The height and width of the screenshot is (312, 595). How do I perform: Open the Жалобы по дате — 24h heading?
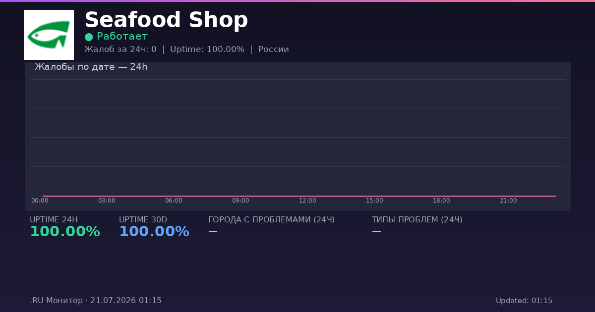91,67
